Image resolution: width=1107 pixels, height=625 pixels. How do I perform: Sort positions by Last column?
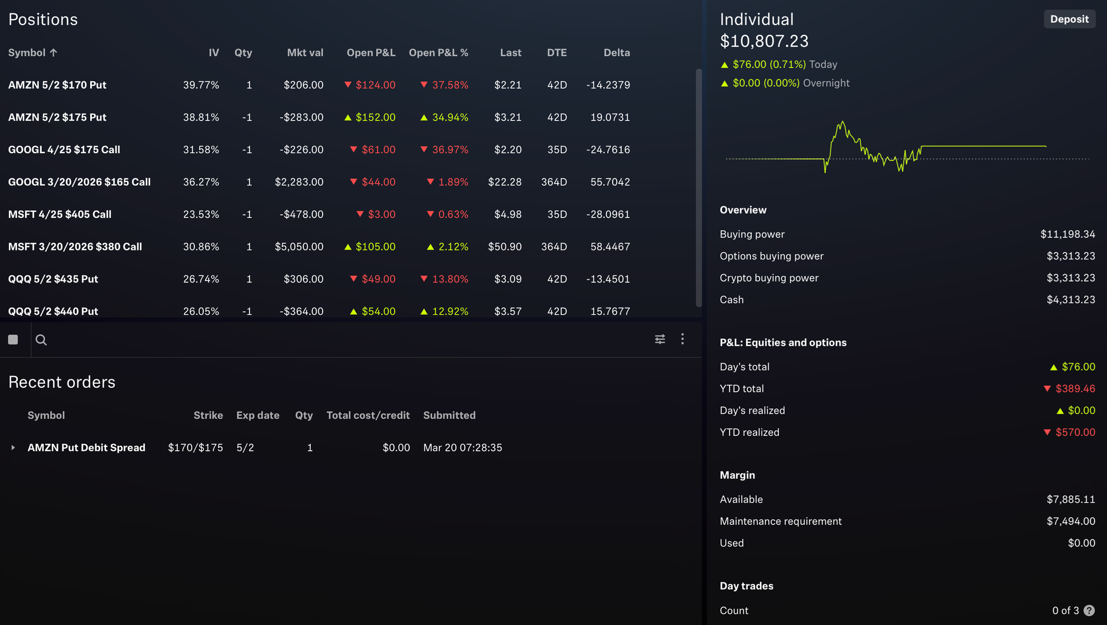tap(510, 53)
